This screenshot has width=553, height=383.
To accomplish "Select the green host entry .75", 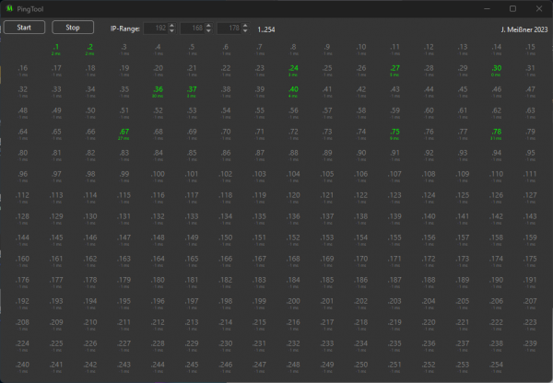I will pyautogui.click(x=394, y=134).
